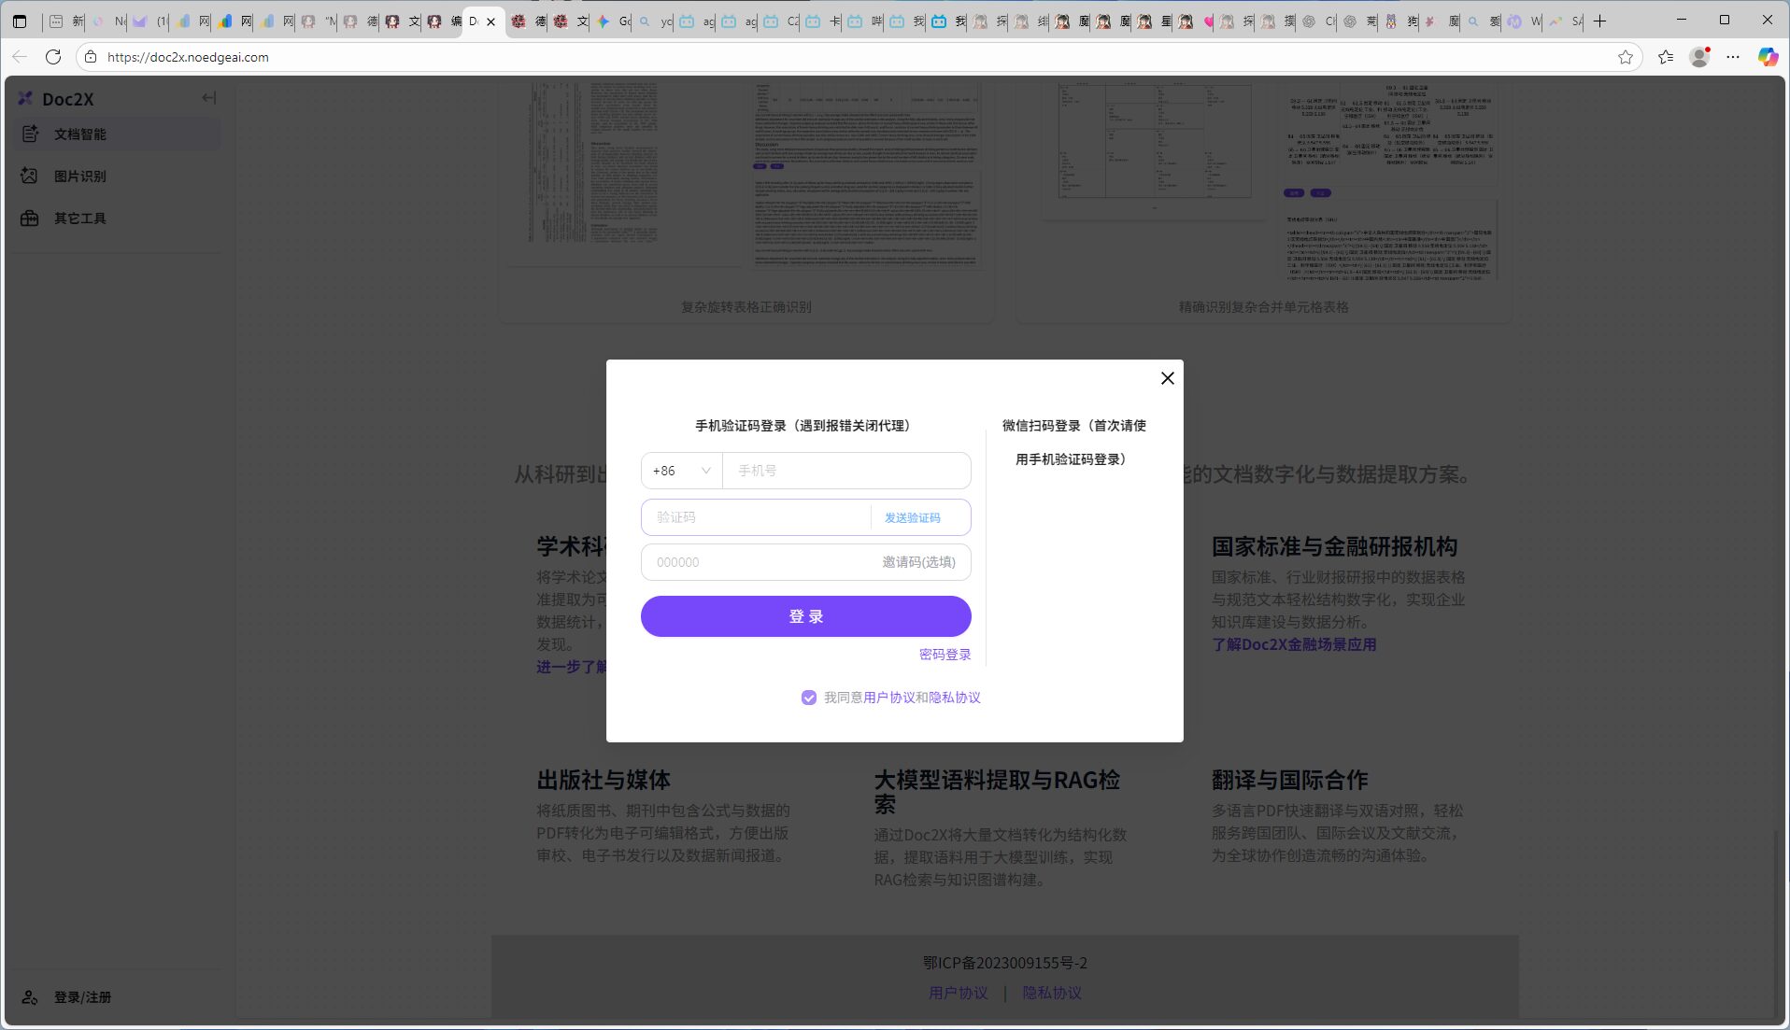
Task: Refresh the browser page
Action: click(x=53, y=57)
